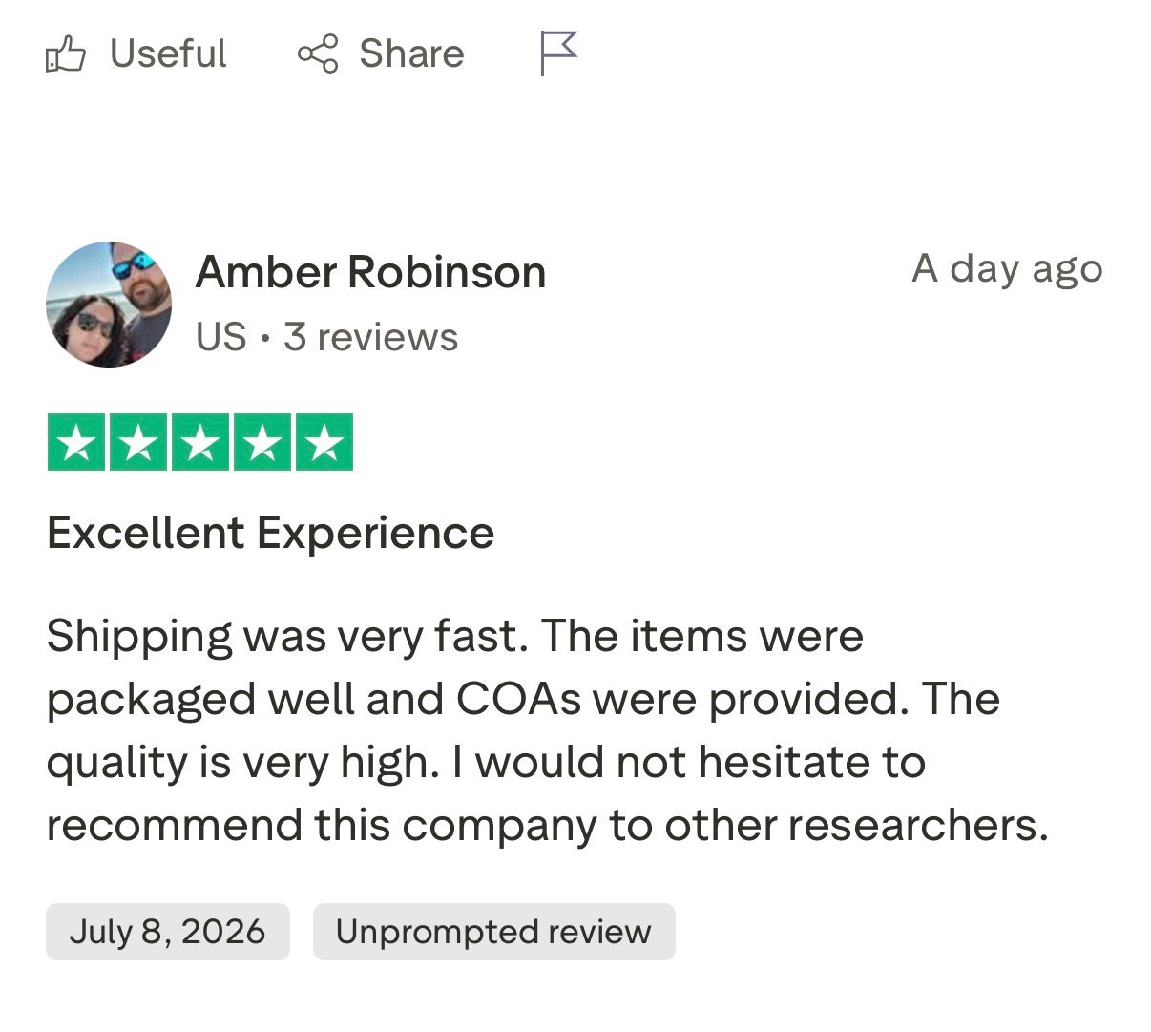The width and height of the screenshot is (1151, 1032).
Task: Click the thumbs-up icon
Action: tap(66, 54)
